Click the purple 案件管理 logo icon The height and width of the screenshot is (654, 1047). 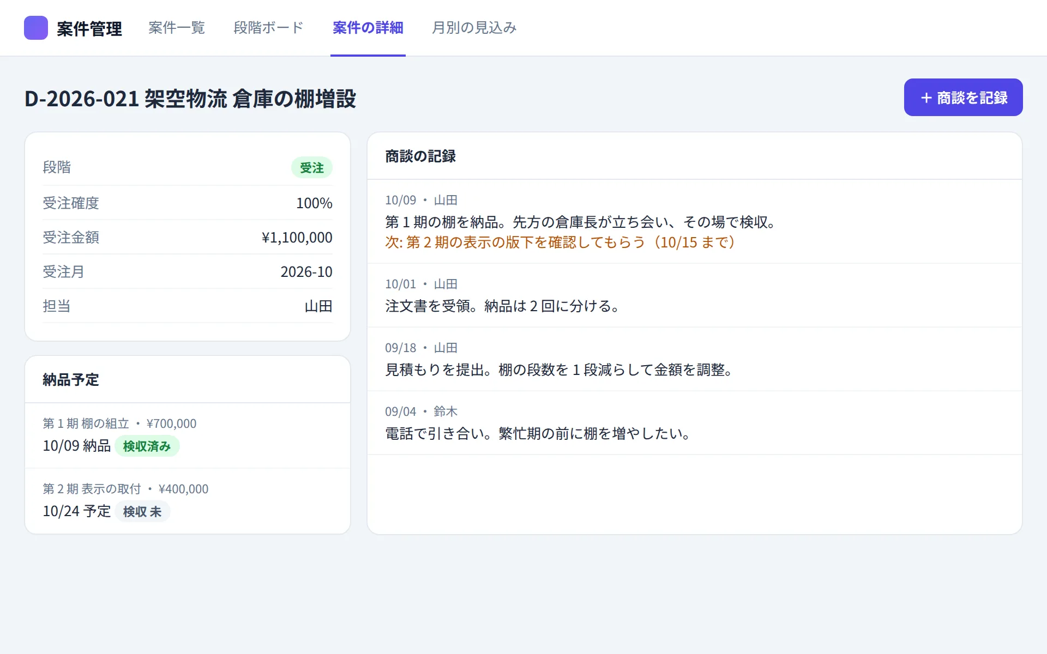pyautogui.click(x=36, y=28)
